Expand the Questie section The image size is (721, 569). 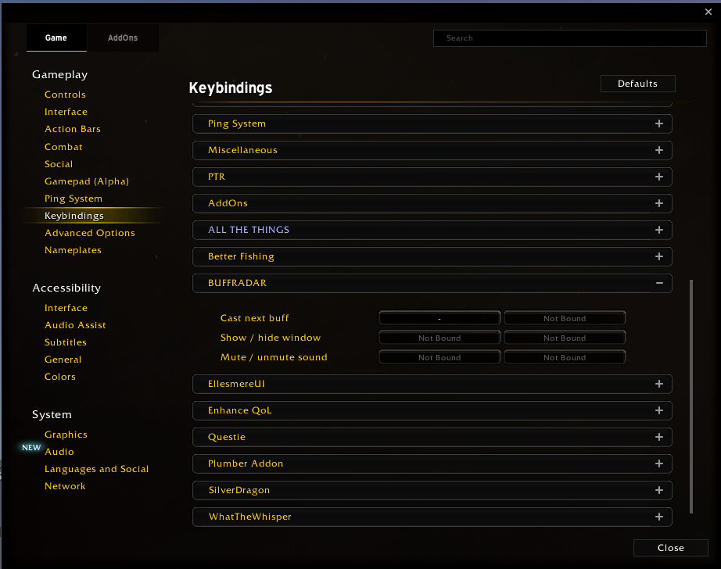[432, 437]
